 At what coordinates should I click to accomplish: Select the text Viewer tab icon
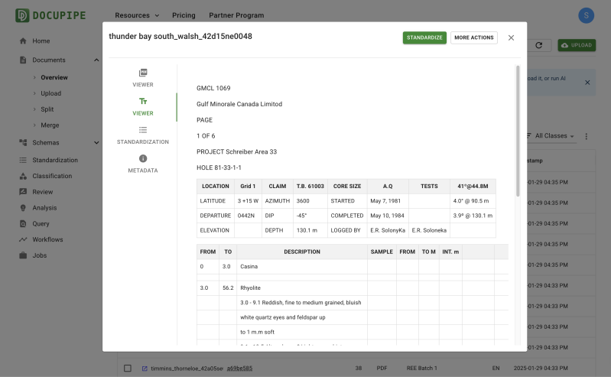point(143,101)
